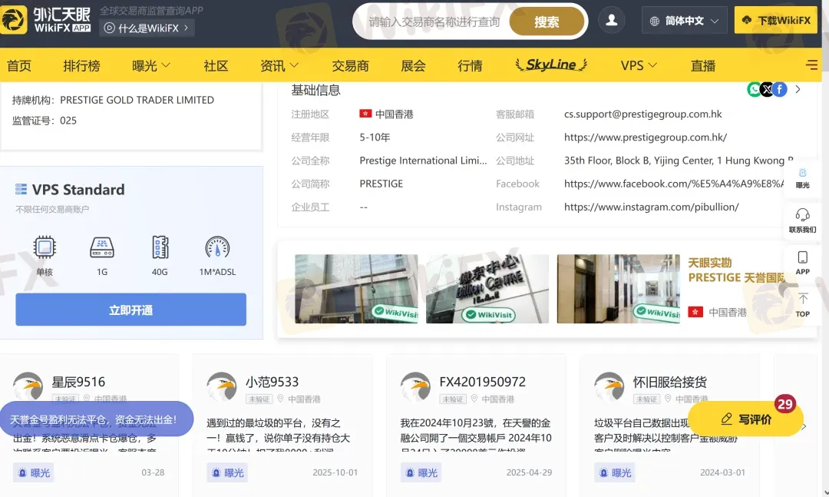Expand the 资讯 nav dropdown

[295, 65]
